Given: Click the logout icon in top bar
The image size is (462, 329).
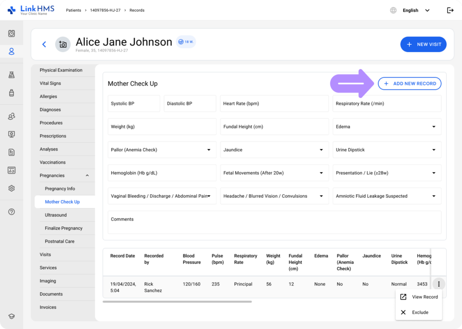Looking at the screenshot, I should [x=450, y=10].
